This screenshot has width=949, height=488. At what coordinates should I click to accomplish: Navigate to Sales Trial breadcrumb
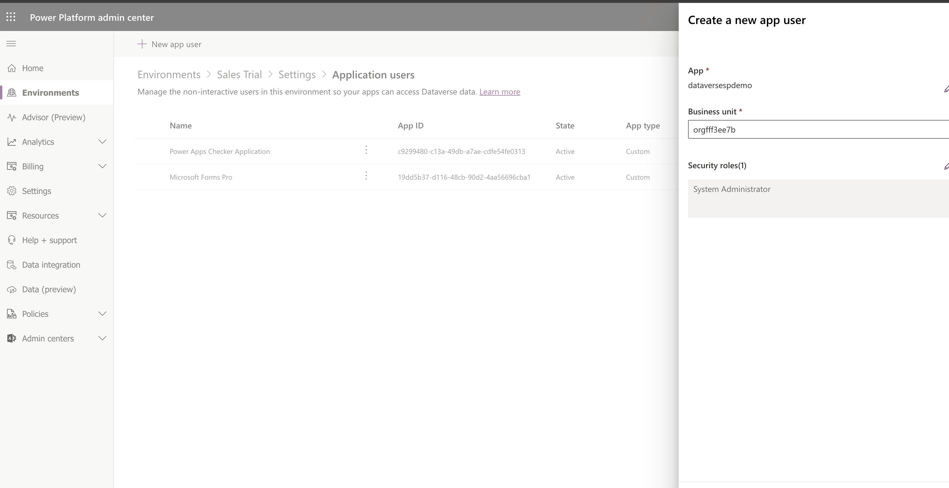pyautogui.click(x=239, y=74)
